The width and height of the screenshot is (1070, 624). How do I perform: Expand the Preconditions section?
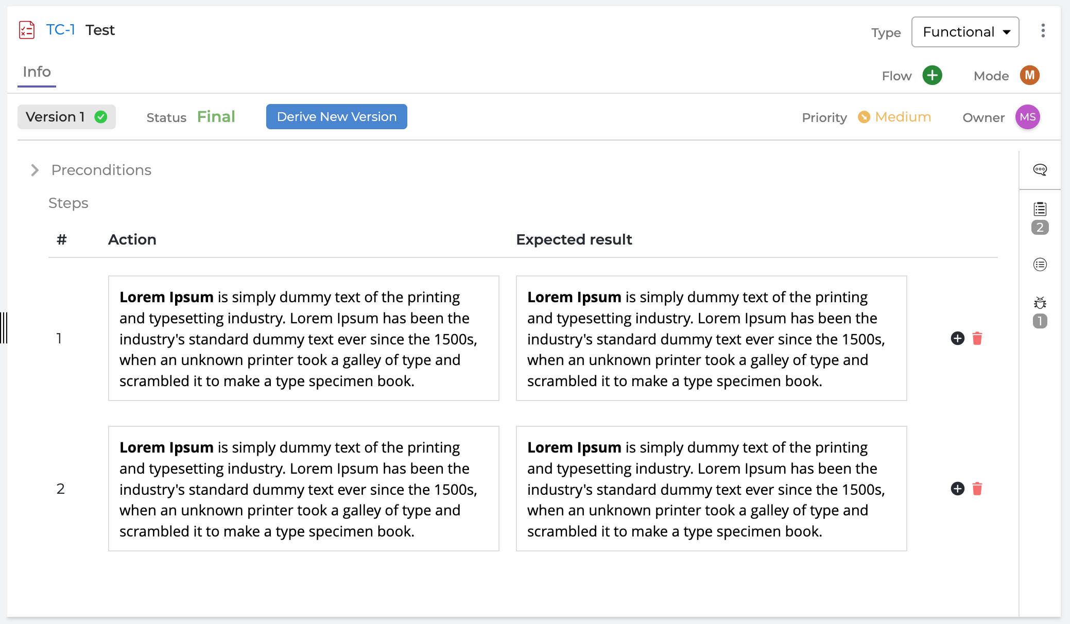[34, 170]
